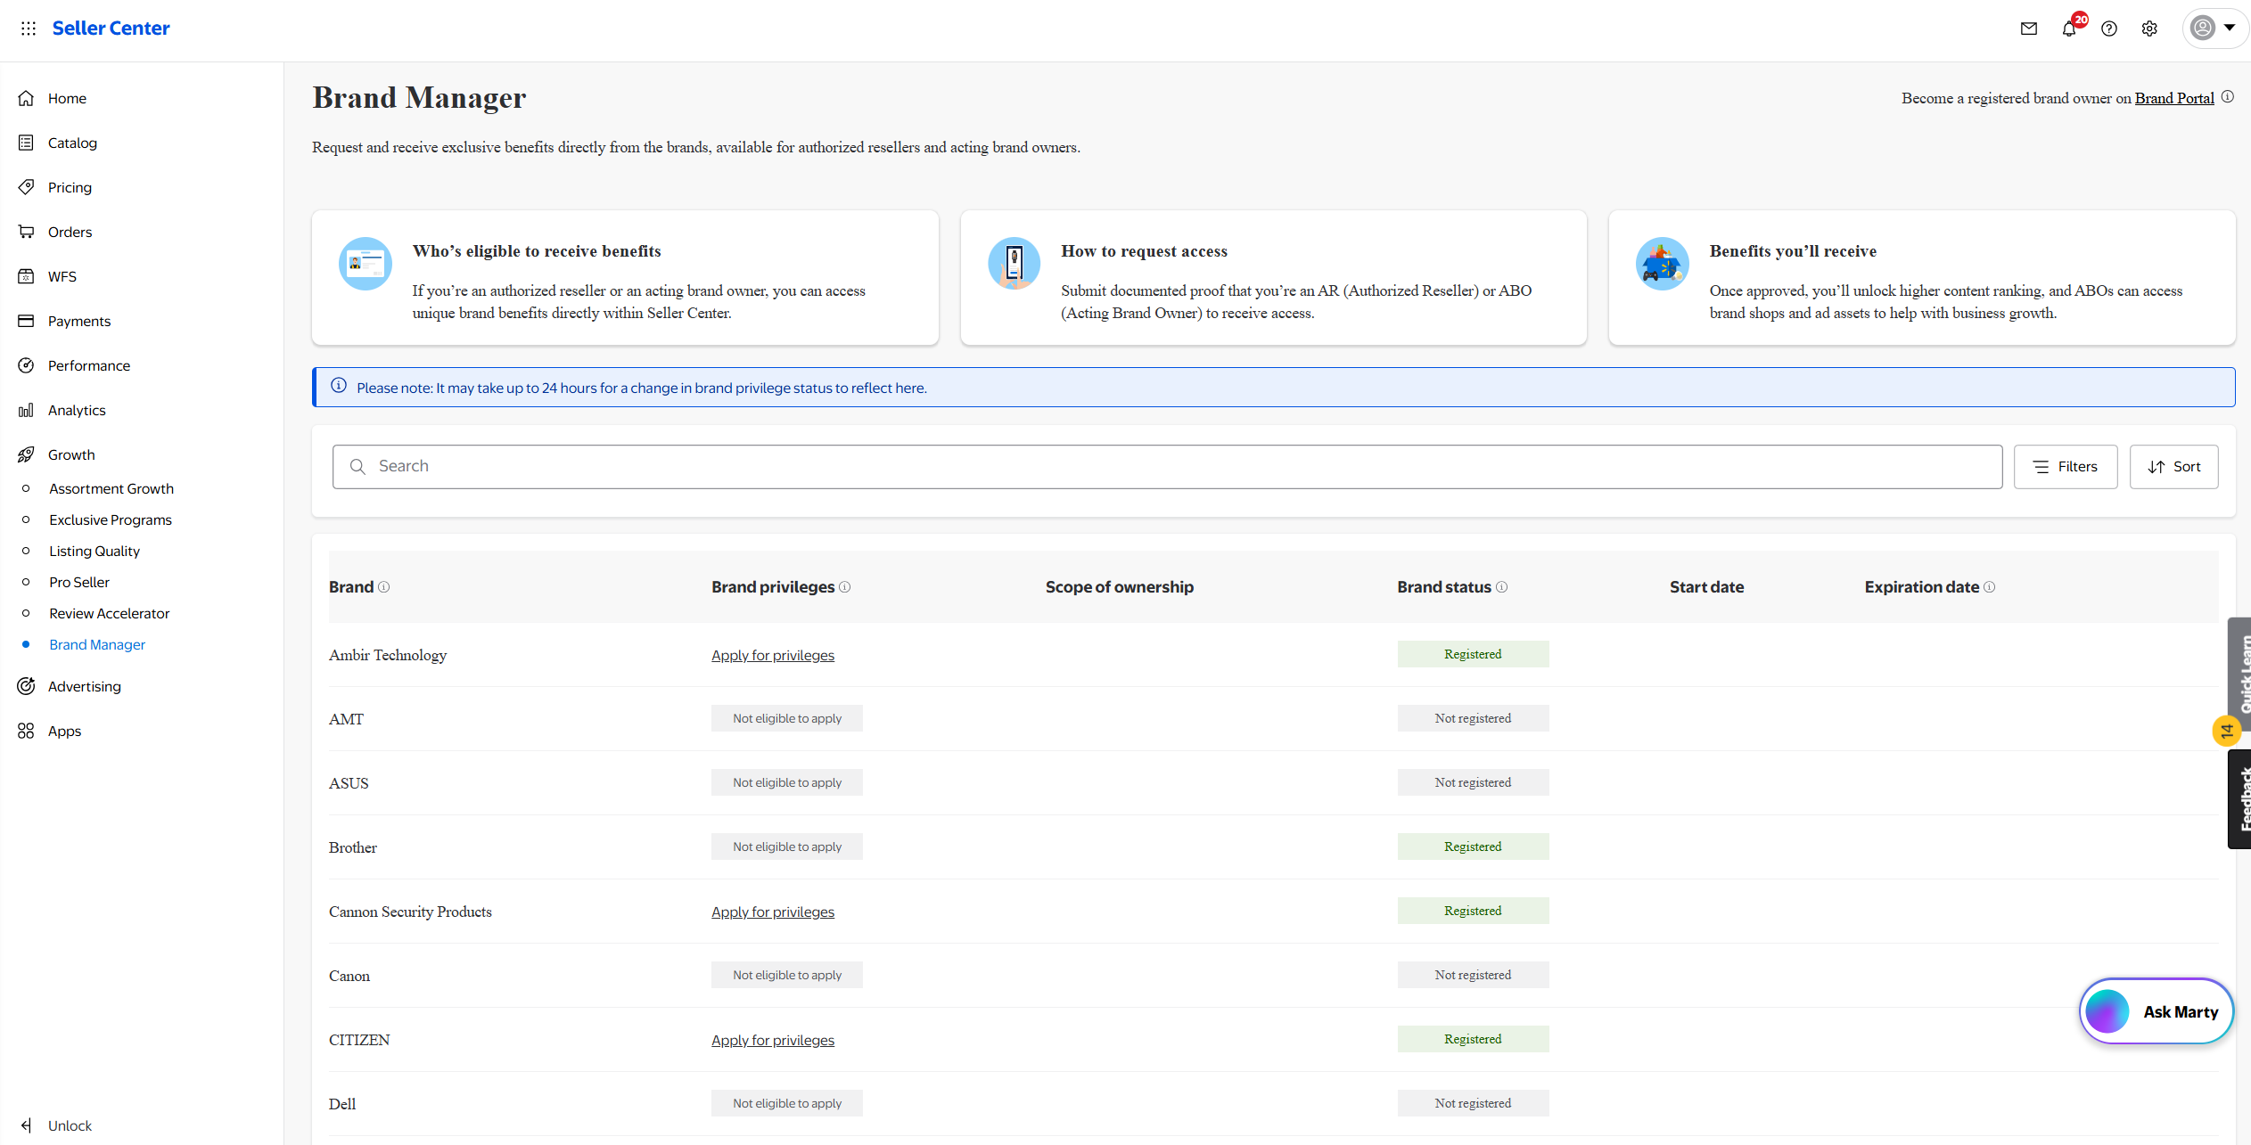The image size is (2251, 1145).
Task: Click the Seller Center logo
Action: [x=111, y=29]
